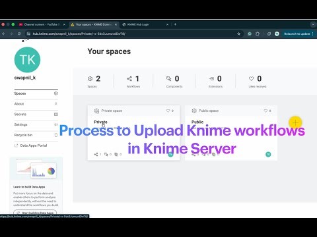Open the Secrets sidebar item
This screenshot has width=317, height=237.
point(36,115)
